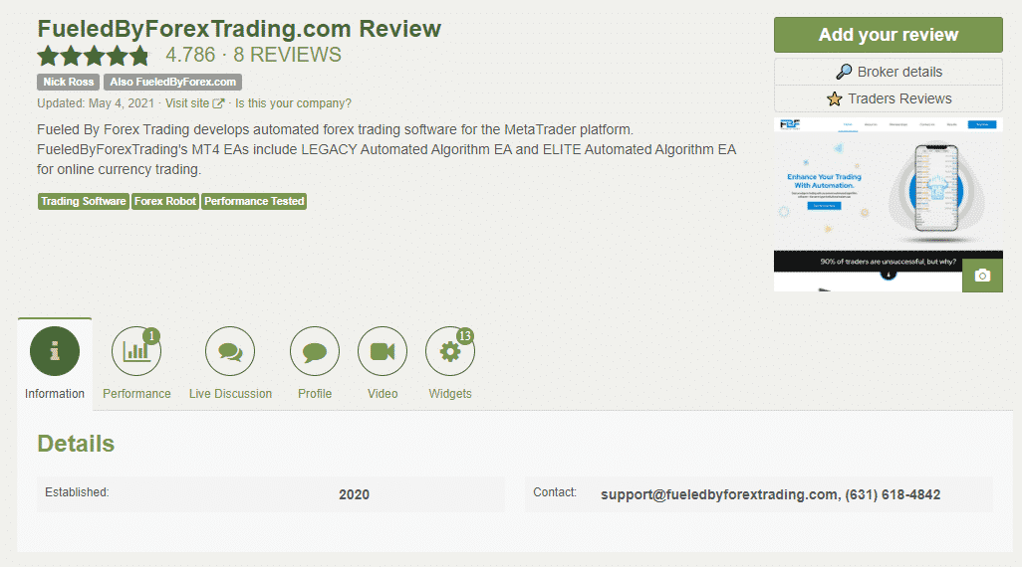This screenshot has width=1022, height=567.
Task: Open the Profile speech bubble icon
Action: pyautogui.click(x=315, y=351)
